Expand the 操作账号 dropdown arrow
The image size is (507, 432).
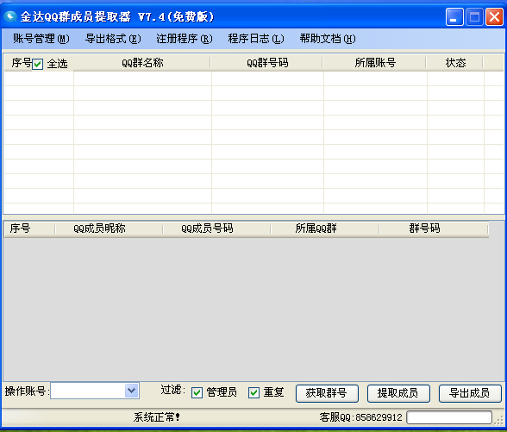tap(132, 391)
